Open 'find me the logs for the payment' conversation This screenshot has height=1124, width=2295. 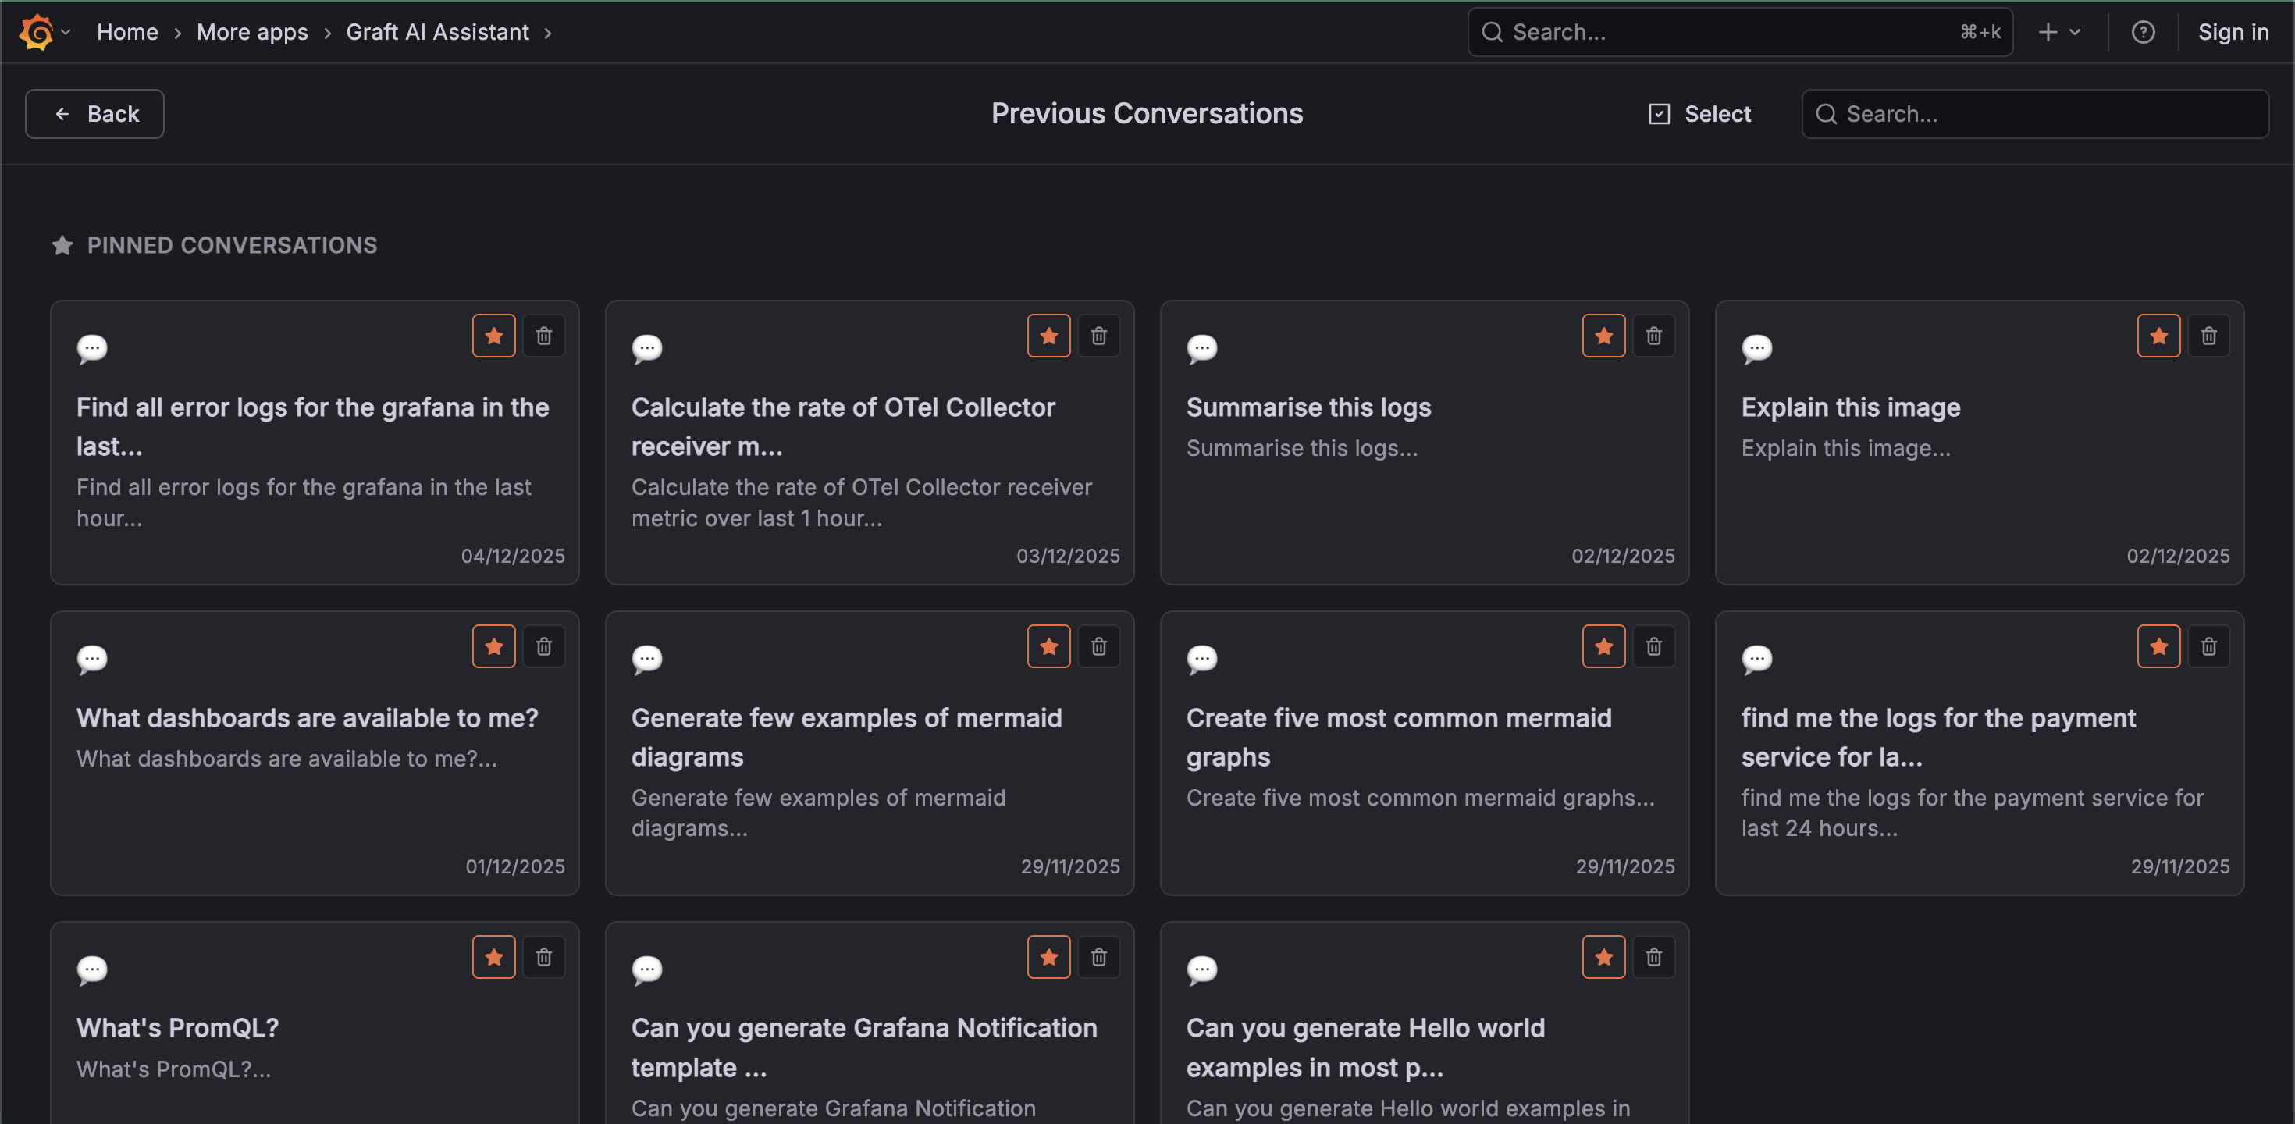(x=1938, y=738)
